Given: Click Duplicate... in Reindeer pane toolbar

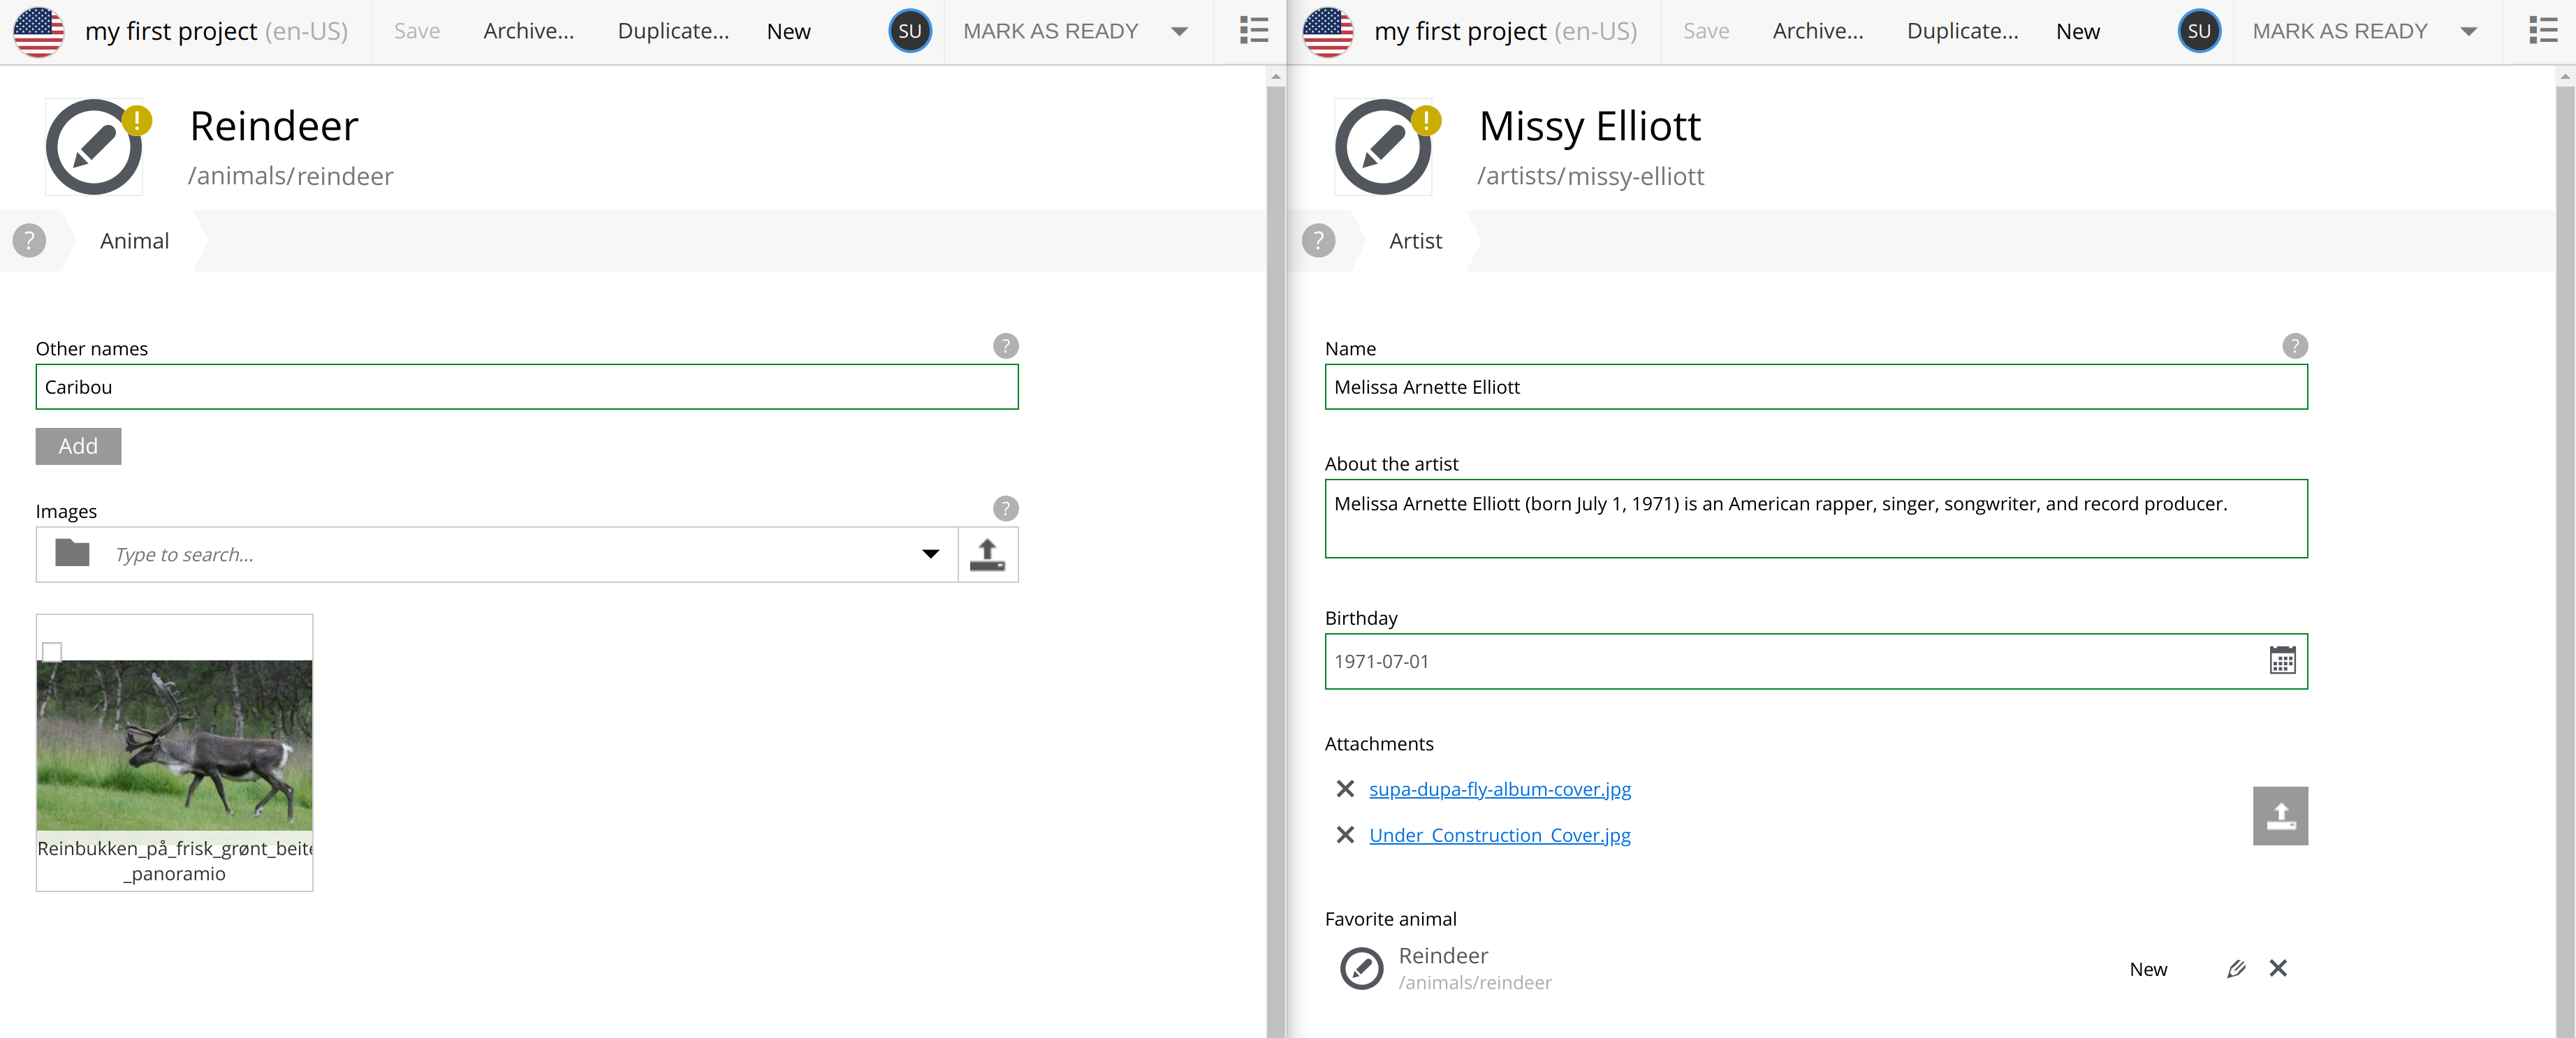Looking at the screenshot, I should tap(673, 31).
